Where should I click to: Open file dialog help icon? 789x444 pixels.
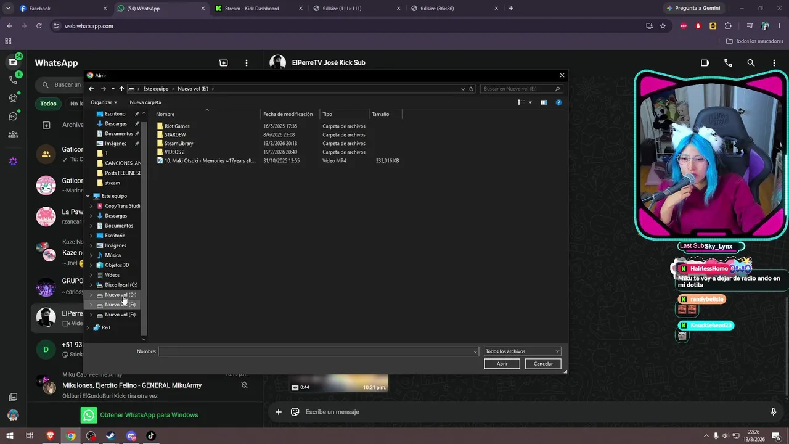pyautogui.click(x=559, y=102)
